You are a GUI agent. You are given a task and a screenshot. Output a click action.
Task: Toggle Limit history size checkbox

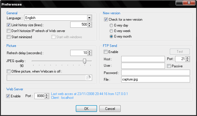(x=8, y=25)
